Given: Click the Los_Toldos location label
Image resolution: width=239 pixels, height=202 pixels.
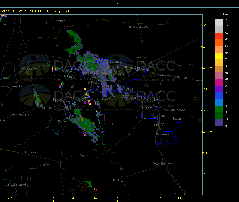Looking at the screenshot, I should (x=106, y=152).
